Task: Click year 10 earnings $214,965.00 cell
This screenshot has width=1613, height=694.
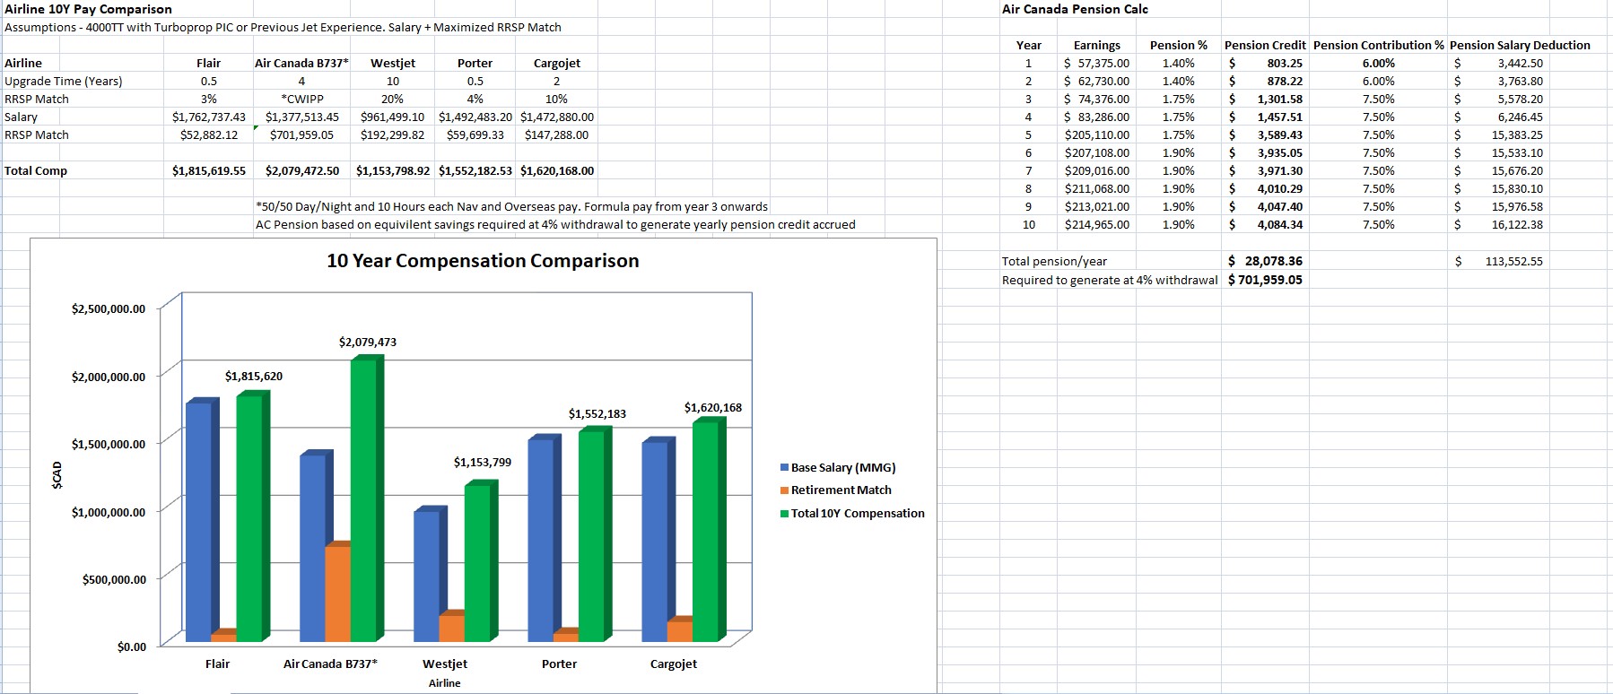Action: tap(1096, 224)
